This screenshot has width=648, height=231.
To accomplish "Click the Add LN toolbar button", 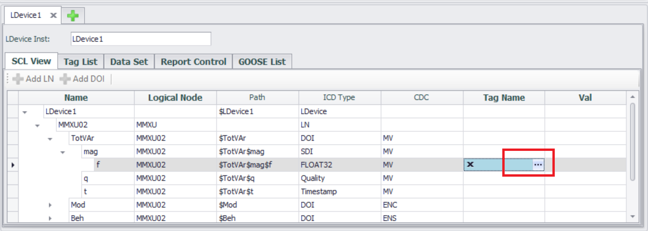I will click(33, 79).
